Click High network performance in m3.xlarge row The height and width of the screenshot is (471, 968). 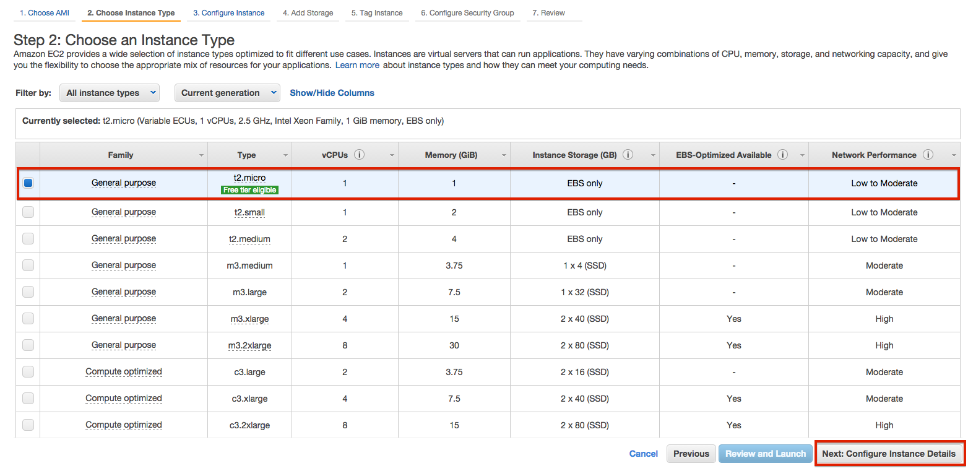click(884, 319)
